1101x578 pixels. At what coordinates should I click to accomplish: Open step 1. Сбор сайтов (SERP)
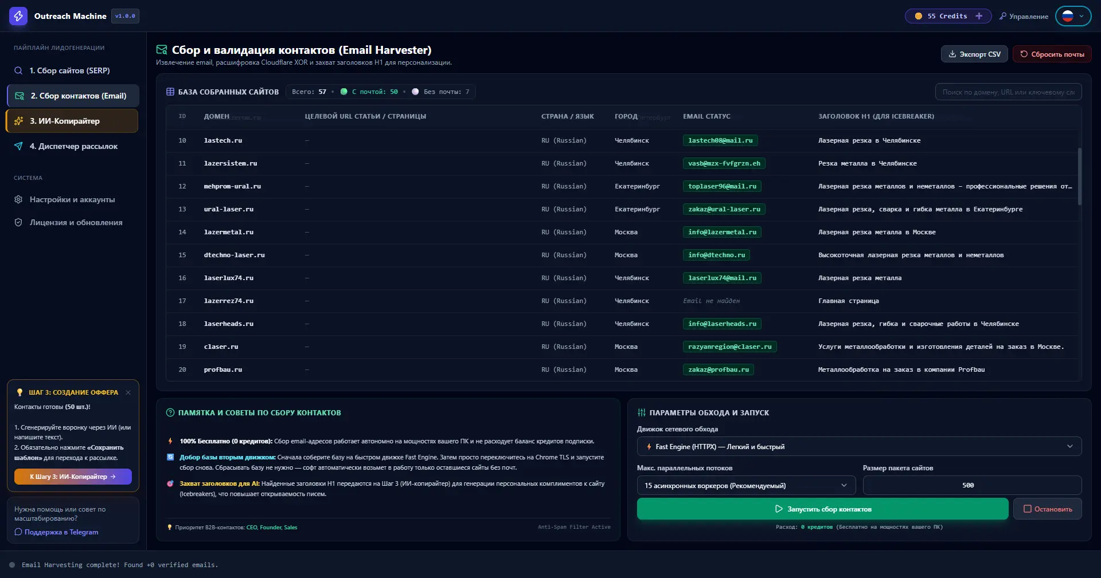pos(73,70)
